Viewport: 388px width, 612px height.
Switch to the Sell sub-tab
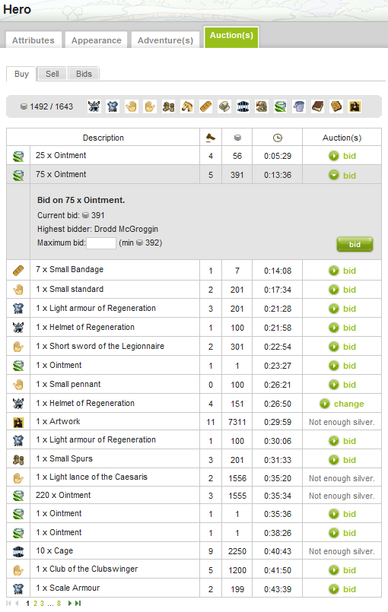coord(52,74)
